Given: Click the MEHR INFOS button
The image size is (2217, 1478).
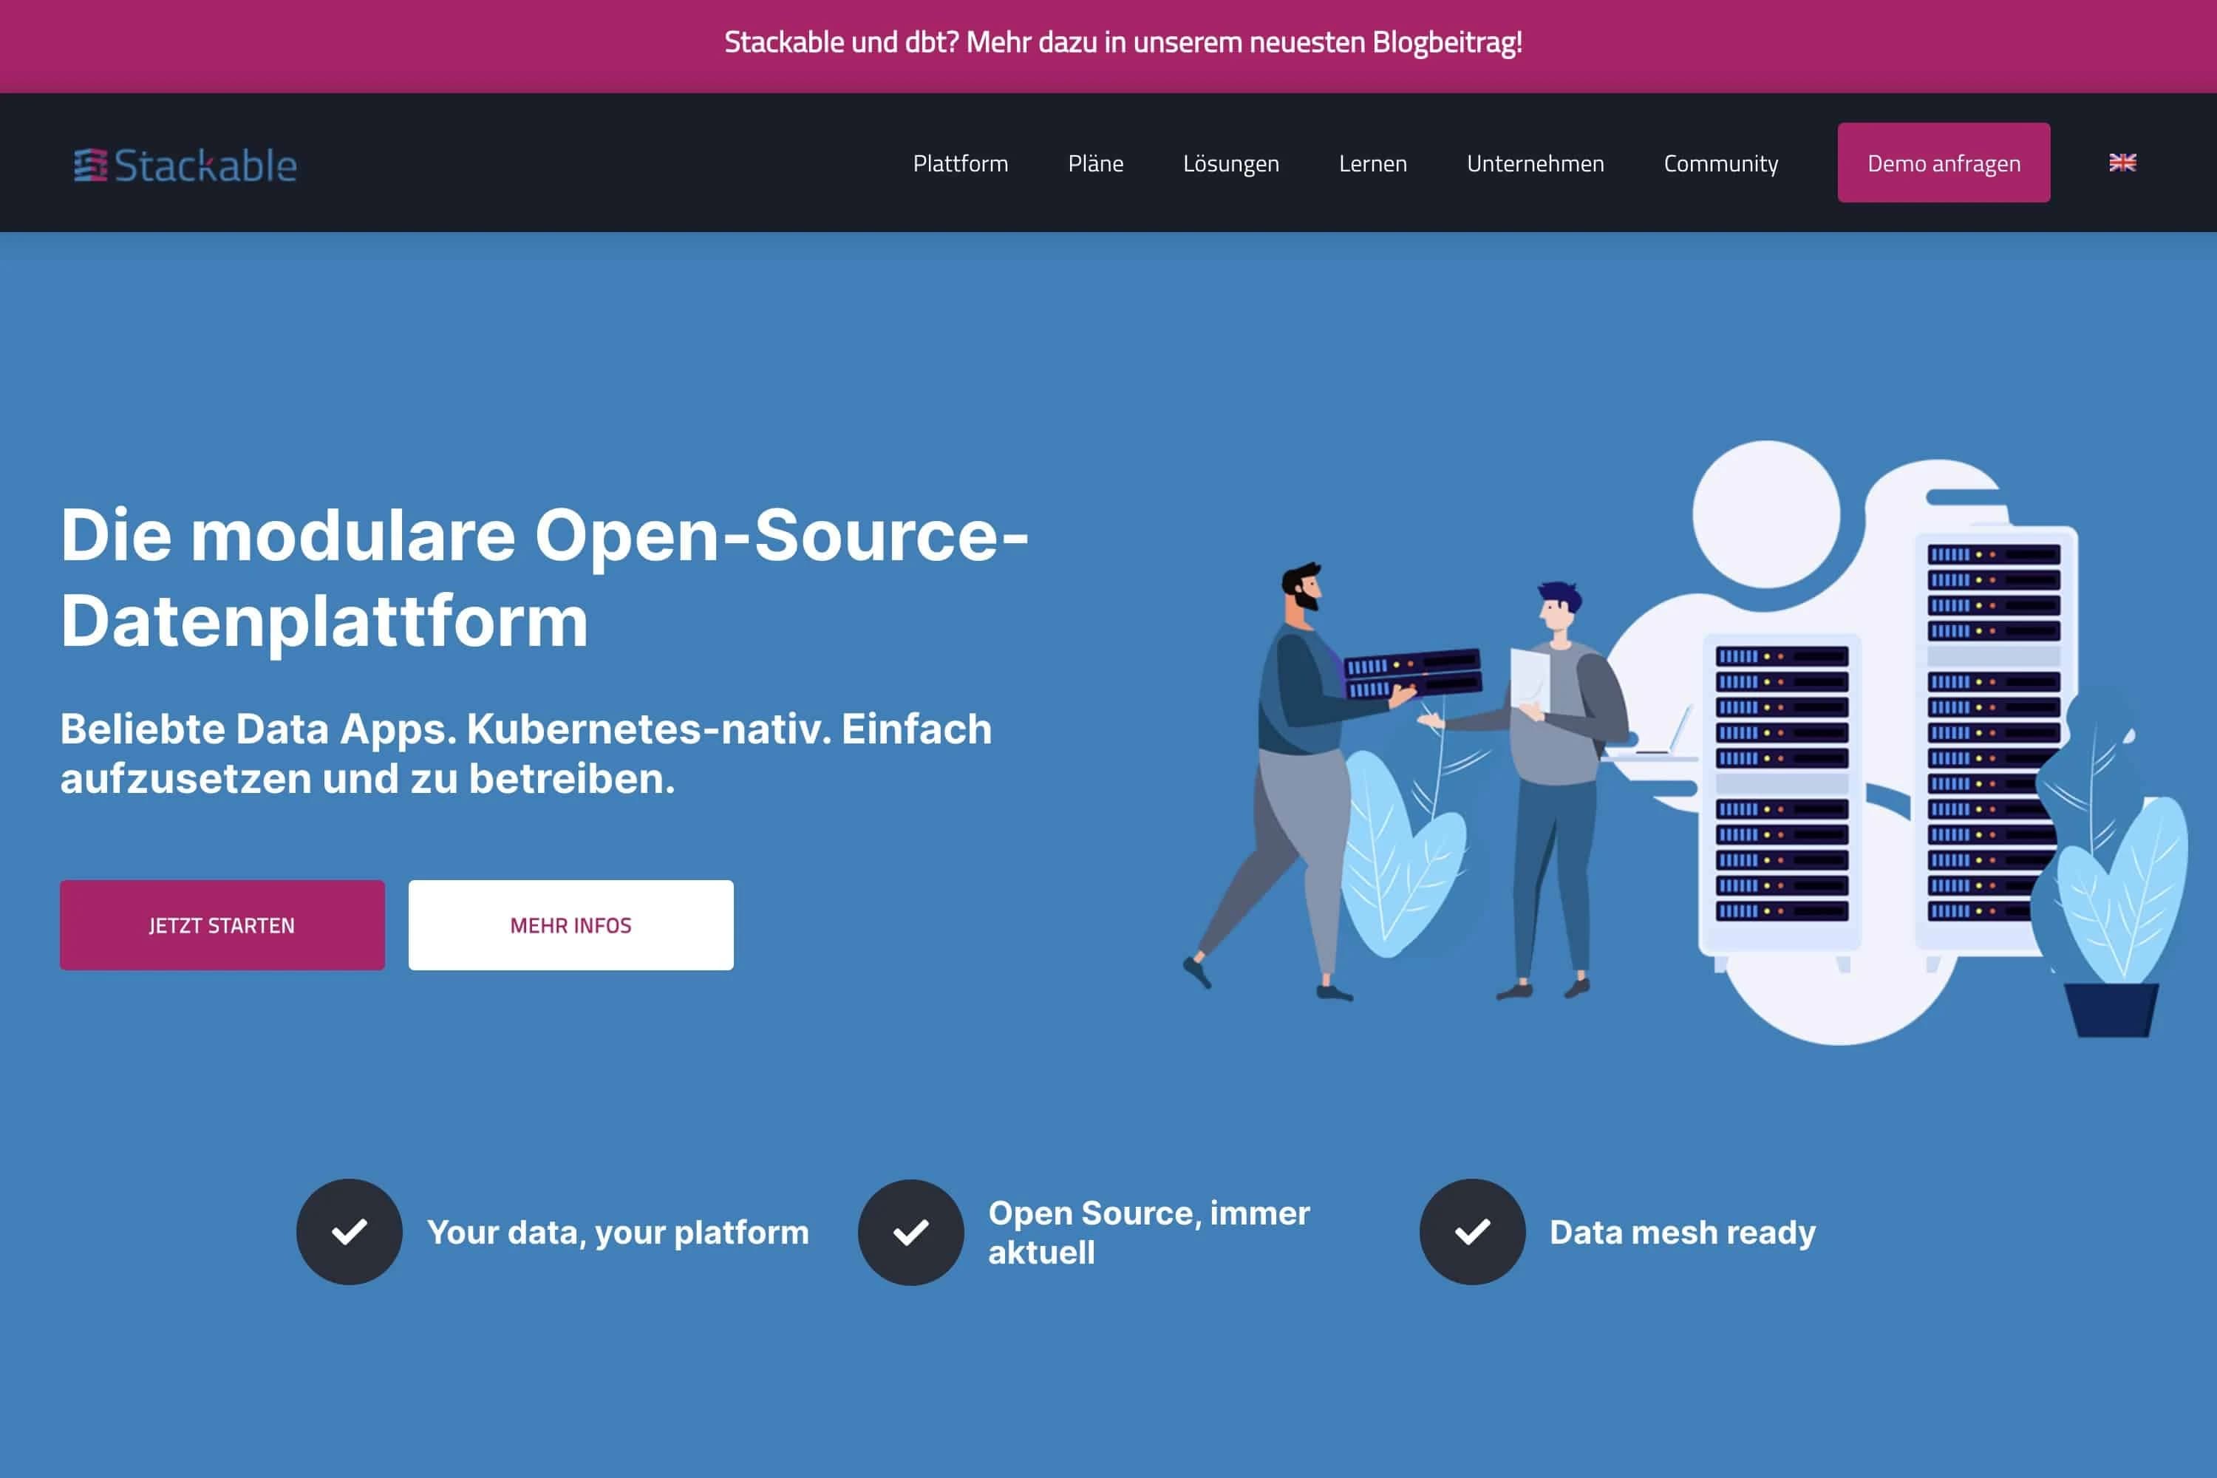Looking at the screenshot, I should click(x=571, y=924).
